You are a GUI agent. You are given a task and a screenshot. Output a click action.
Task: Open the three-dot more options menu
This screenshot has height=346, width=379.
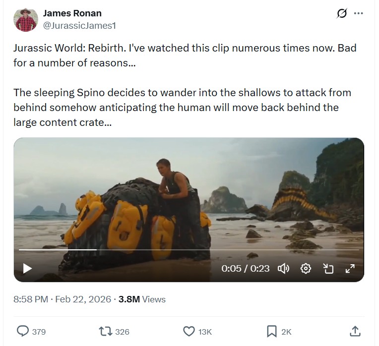tap(358, 14)
